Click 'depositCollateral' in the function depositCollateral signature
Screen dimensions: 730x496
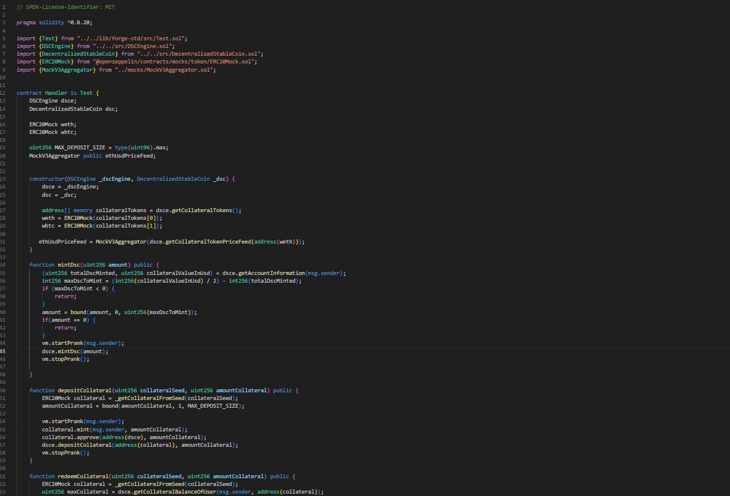point(84,390)
